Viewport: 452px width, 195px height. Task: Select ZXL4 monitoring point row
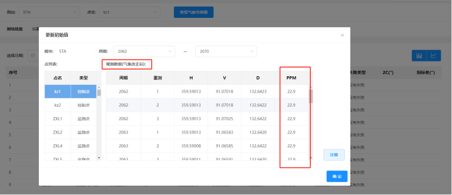click(x=71, y=146)
